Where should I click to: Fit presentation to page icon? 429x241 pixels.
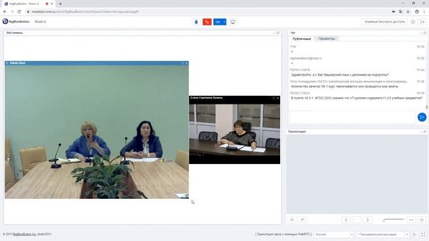[422, 220]
